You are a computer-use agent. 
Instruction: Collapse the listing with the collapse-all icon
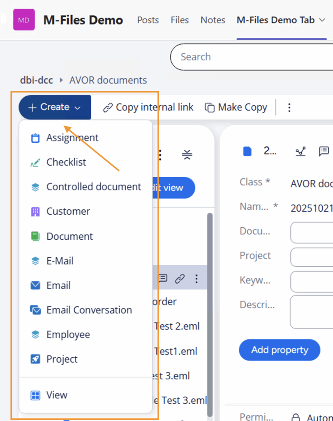click(x=187, y=155)
